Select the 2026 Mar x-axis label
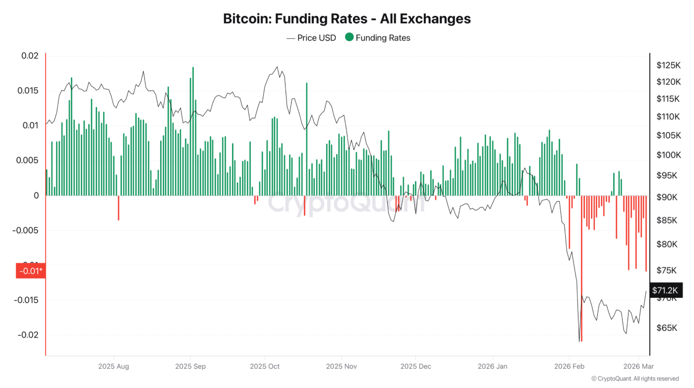The image size is (694, 388). pyautogui.click(x=639, y=367)
